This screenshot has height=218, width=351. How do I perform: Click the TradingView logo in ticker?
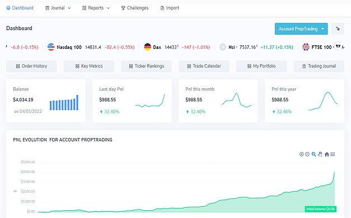pyautogui.click(x=338, y=46)
